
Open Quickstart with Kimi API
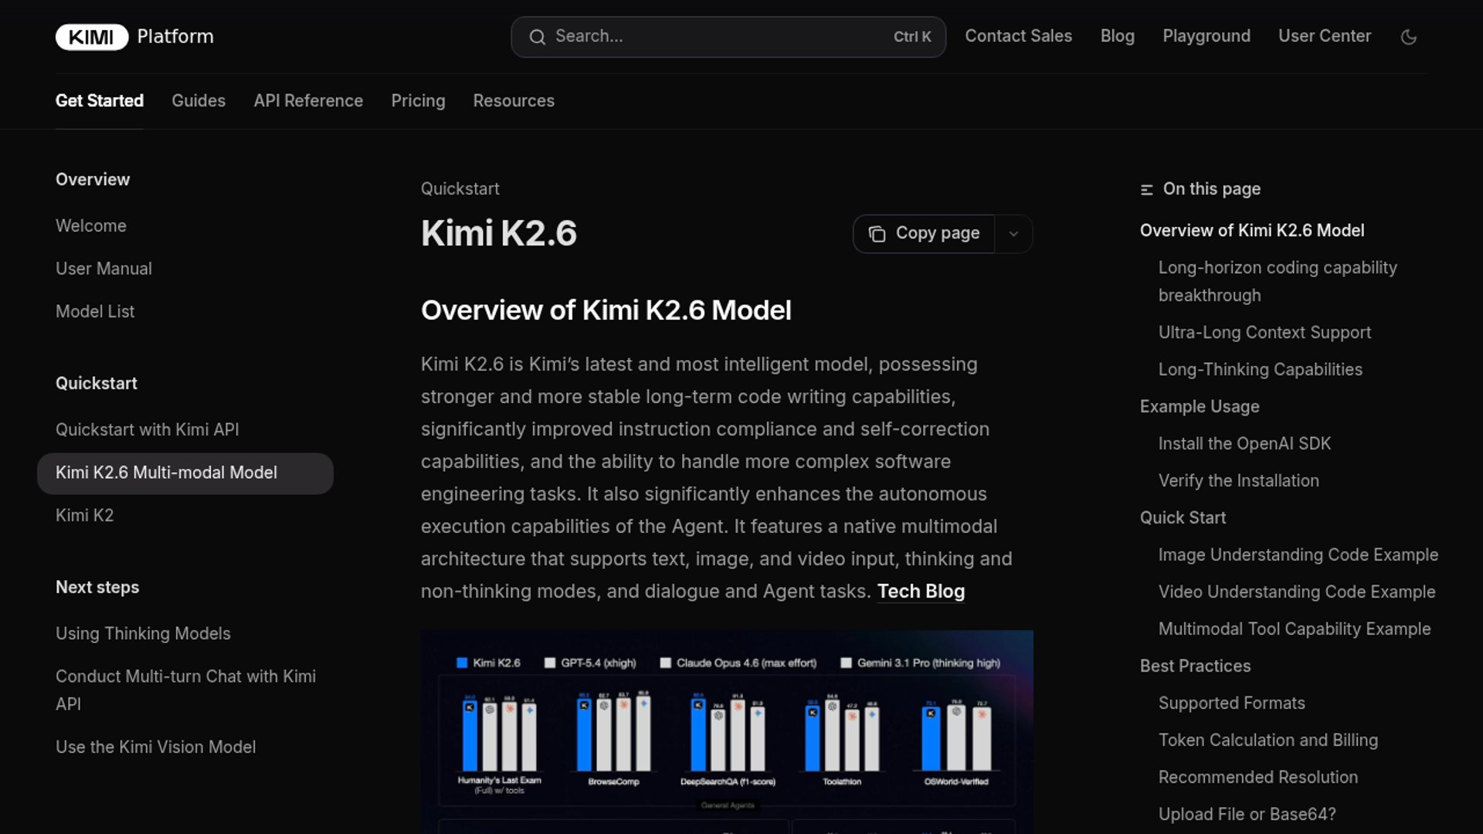tap(147, 429)
